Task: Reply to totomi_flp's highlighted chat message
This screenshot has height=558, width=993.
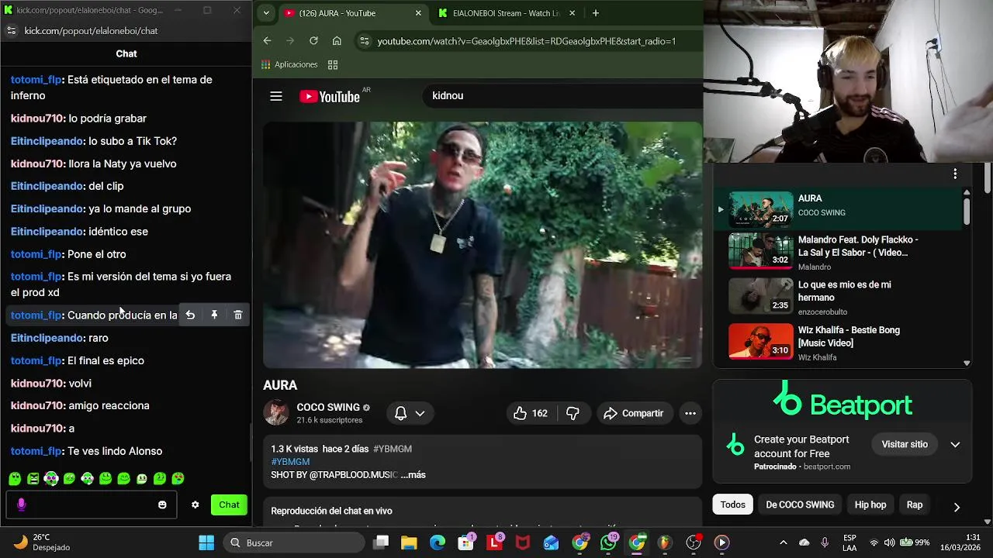Action: 190,315
